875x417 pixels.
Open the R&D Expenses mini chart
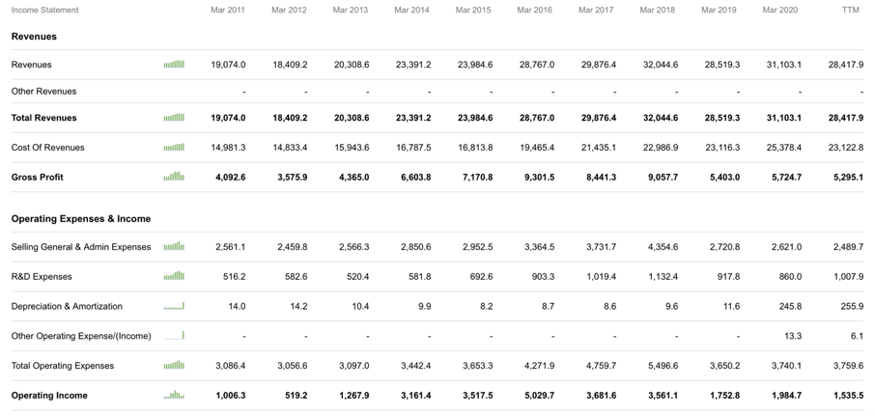[174, 275]
